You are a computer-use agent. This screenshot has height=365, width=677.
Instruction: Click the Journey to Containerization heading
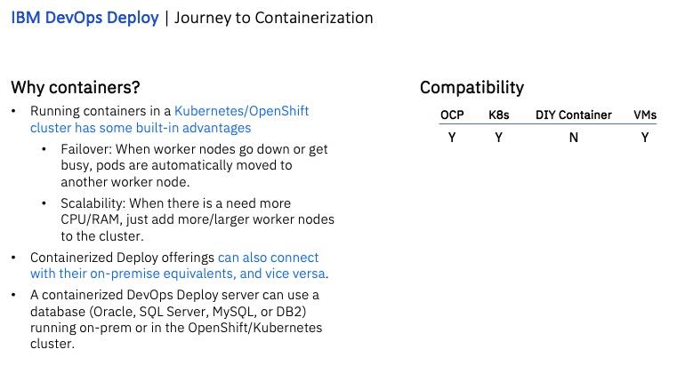[274, 18]
